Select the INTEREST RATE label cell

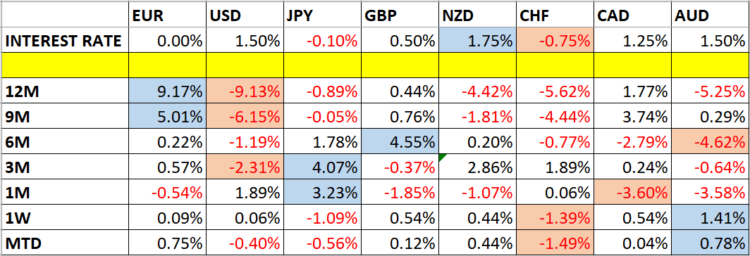coord(65,40)
